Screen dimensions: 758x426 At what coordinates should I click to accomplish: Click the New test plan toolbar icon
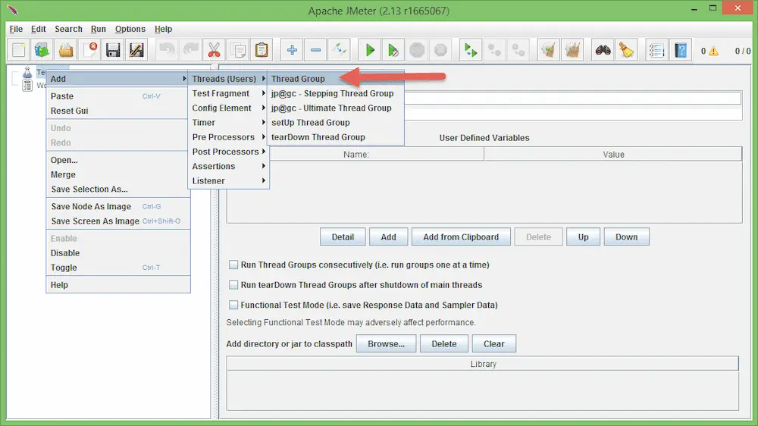[x=19, y=50]
